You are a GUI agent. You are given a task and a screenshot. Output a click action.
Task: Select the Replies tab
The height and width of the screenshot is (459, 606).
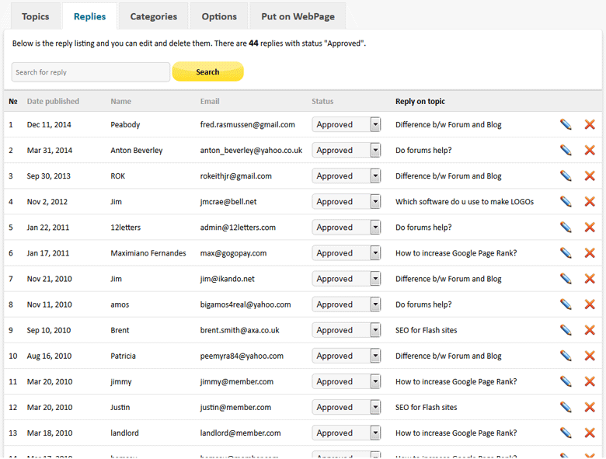89,16
